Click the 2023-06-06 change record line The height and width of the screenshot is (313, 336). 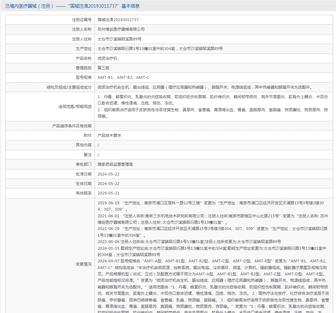click(189, 242)
